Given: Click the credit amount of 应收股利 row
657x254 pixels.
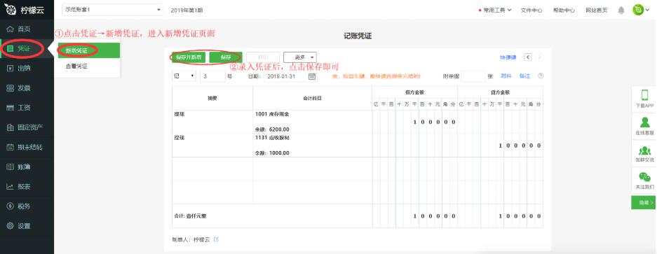Looking at the screenshot, I should point(501,146).
